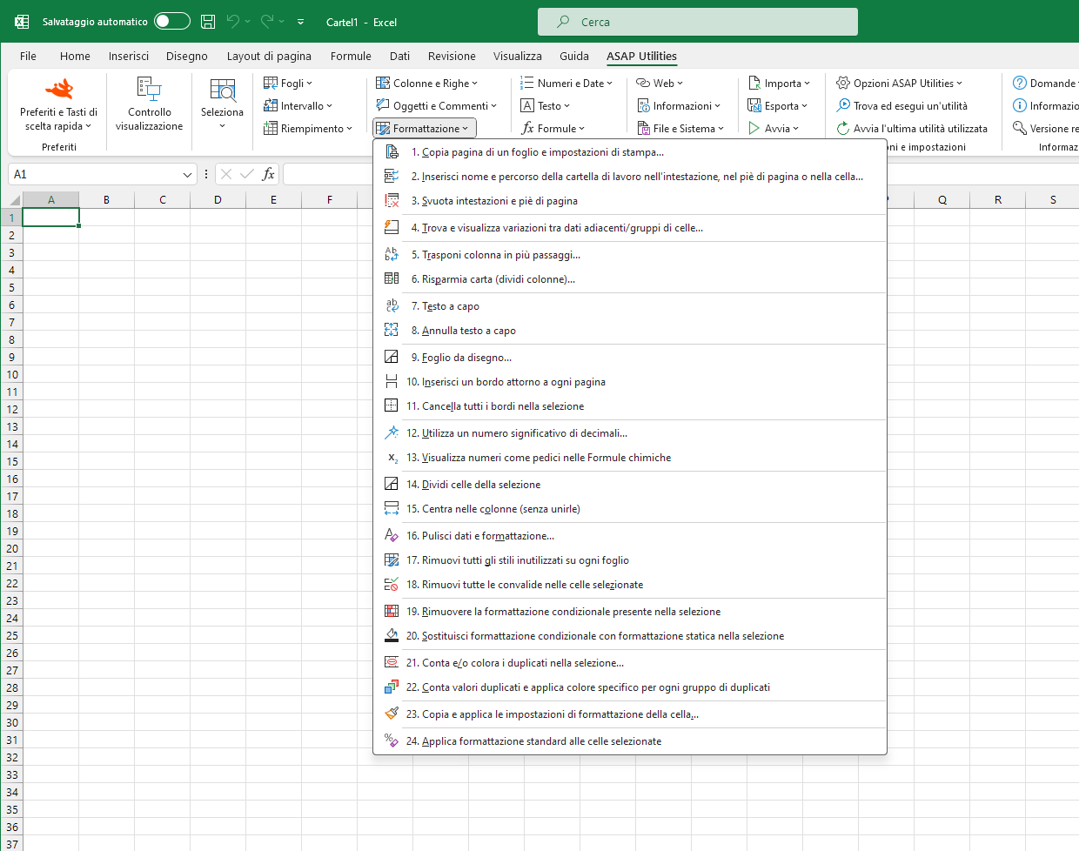Open the File e Sistema dropdown
1079x851 pixels.
click(x=681, y=129)
